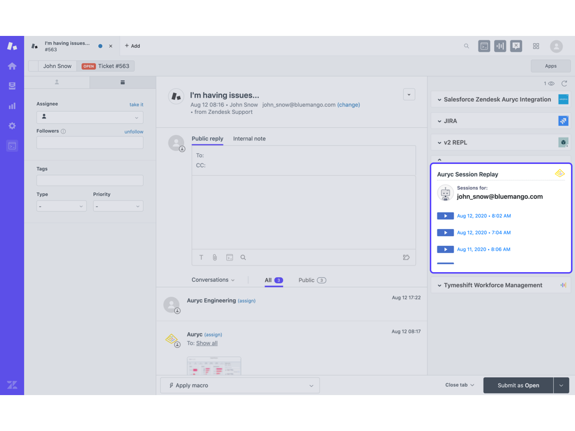Image resolution: width=575 pixels, height=431 pixels.
Task: Open the Submit status options arrow
Action: tap(561, 385)
